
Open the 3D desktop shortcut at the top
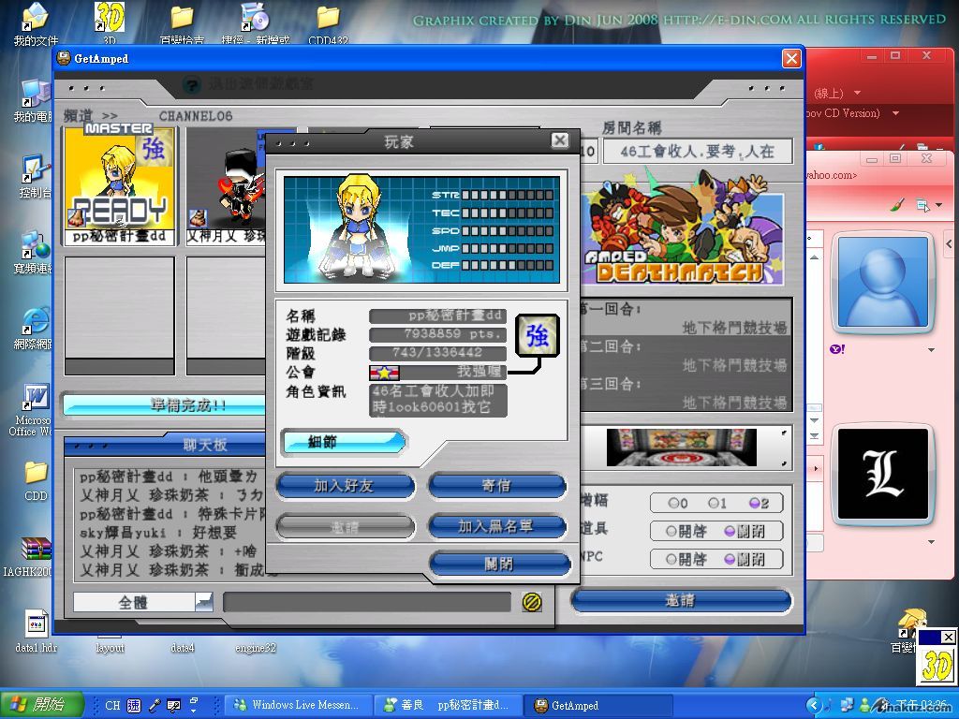tap(110, 23)
